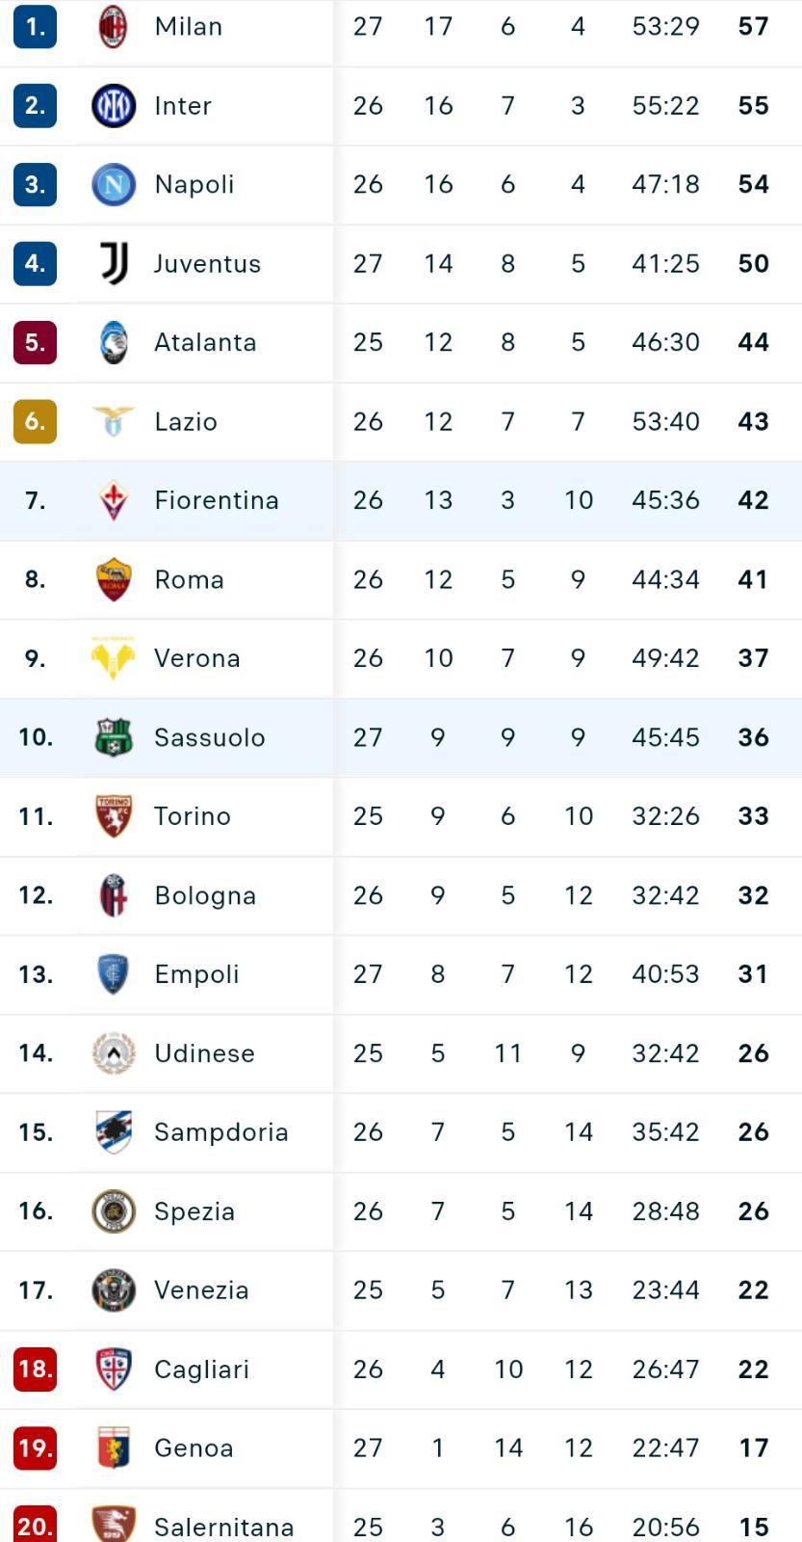Image resolution: width=802 pixels, height=1542 pixels.
Task: Click the Genoa club crest
Action: coord(114,1448)
